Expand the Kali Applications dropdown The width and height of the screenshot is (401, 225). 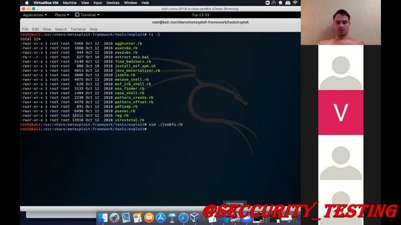pyautogui.click(x=35, y=15)
